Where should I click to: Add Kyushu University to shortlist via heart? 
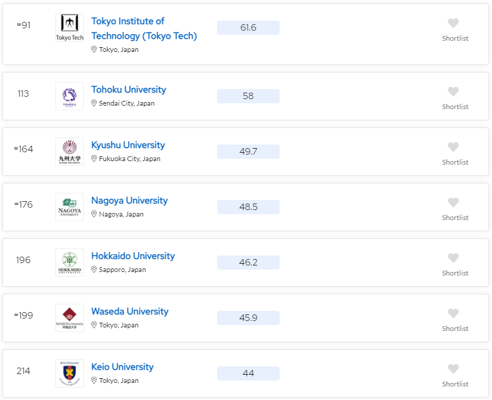(x=453, y=147)
